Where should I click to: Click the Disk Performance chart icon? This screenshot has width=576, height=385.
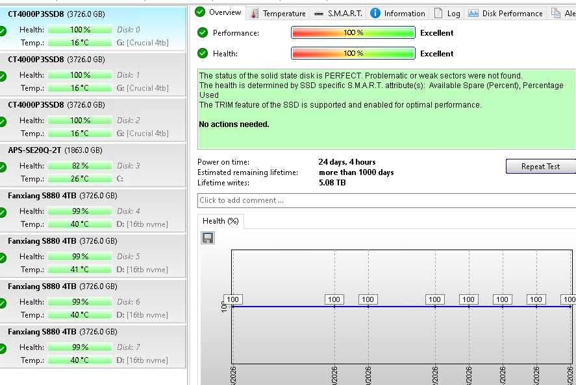pyautogui.click(x=473, y=13)
